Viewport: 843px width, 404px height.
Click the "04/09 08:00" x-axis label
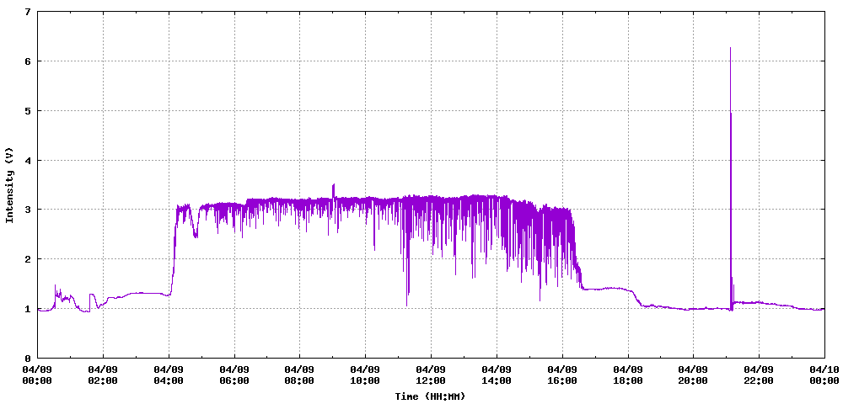[300, 375]
